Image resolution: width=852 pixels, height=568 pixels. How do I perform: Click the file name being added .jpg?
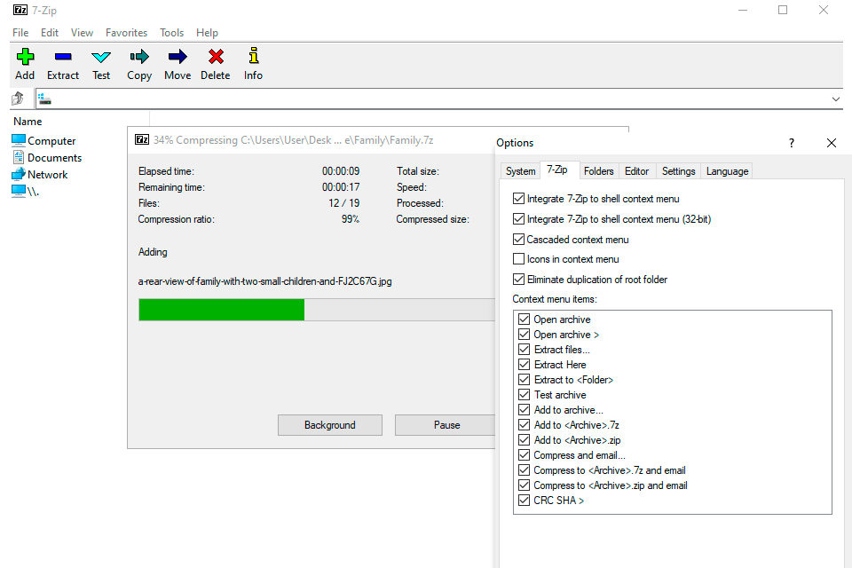click(264, 281)
